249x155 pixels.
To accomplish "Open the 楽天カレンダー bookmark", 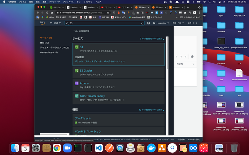I will (119, 17).
